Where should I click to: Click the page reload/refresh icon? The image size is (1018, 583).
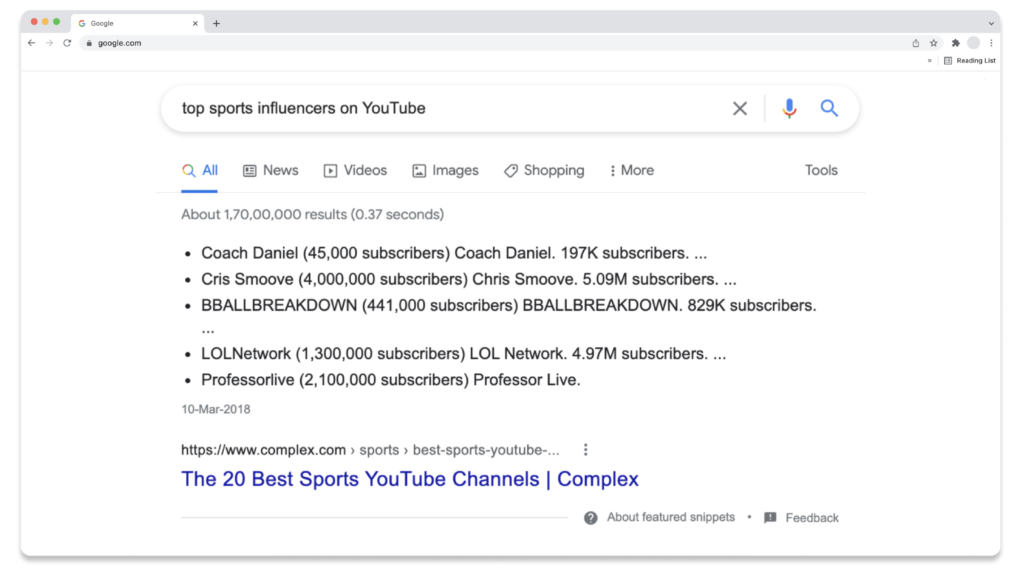coord(67,43)
